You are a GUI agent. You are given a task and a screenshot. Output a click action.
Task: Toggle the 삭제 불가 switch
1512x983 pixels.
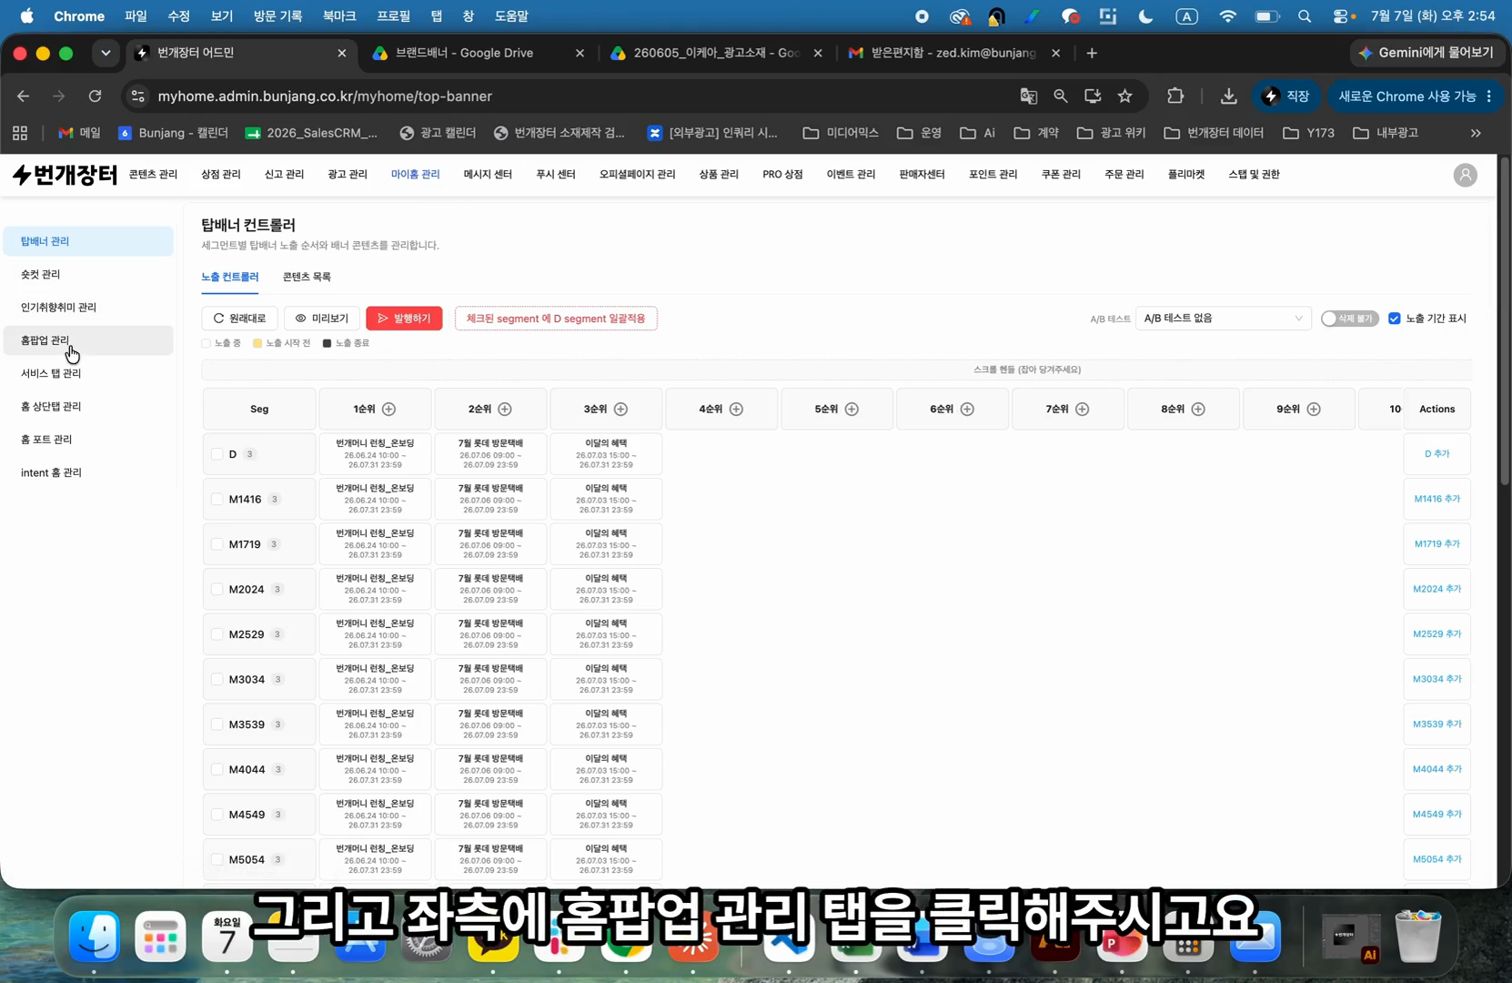(x=1349, y=319)
